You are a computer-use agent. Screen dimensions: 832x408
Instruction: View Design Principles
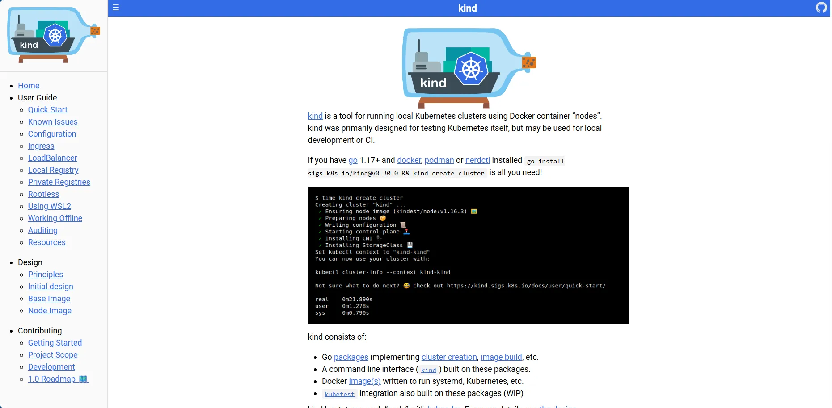(45, 274)
